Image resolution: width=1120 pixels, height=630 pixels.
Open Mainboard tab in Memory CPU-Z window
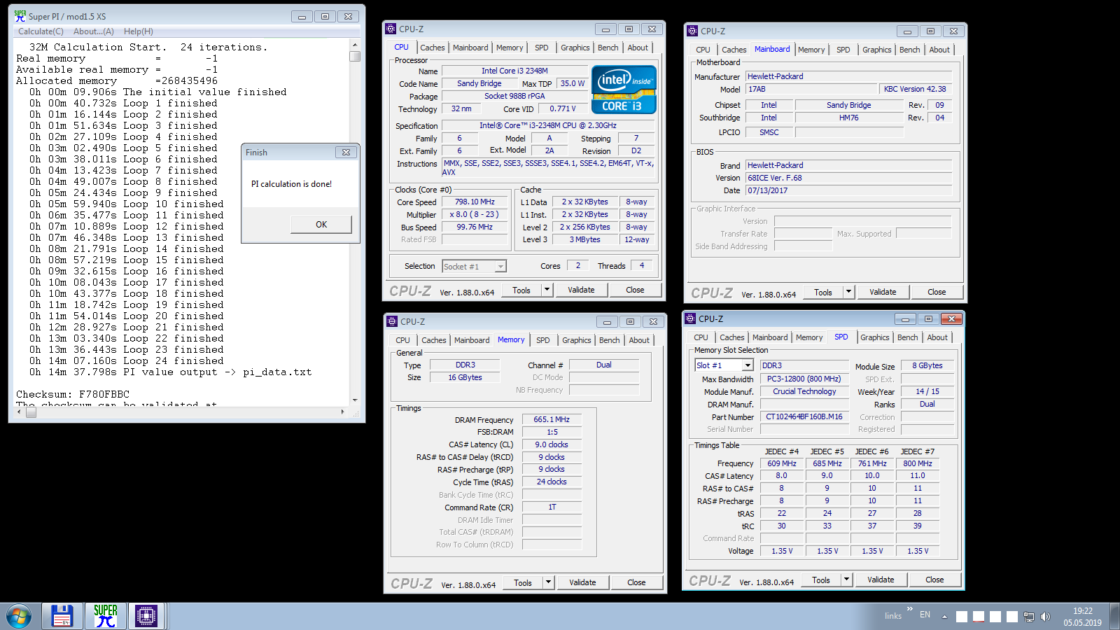472,340
